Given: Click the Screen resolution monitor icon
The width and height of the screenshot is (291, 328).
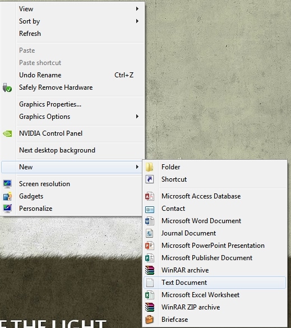Looking at the screenshot, I should coord(7,184).
